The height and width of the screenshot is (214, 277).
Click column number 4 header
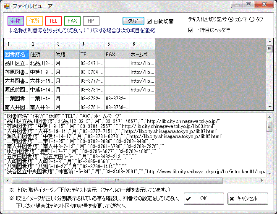[x=92, y=44]
